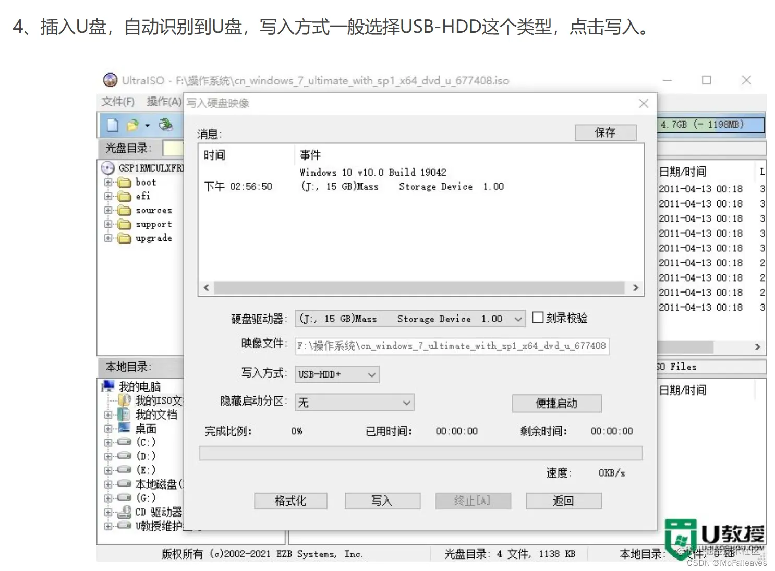This screenshot has height=571, width=775.
Task: Expand the 我的文档 tree node
Action: pos(108,415)
